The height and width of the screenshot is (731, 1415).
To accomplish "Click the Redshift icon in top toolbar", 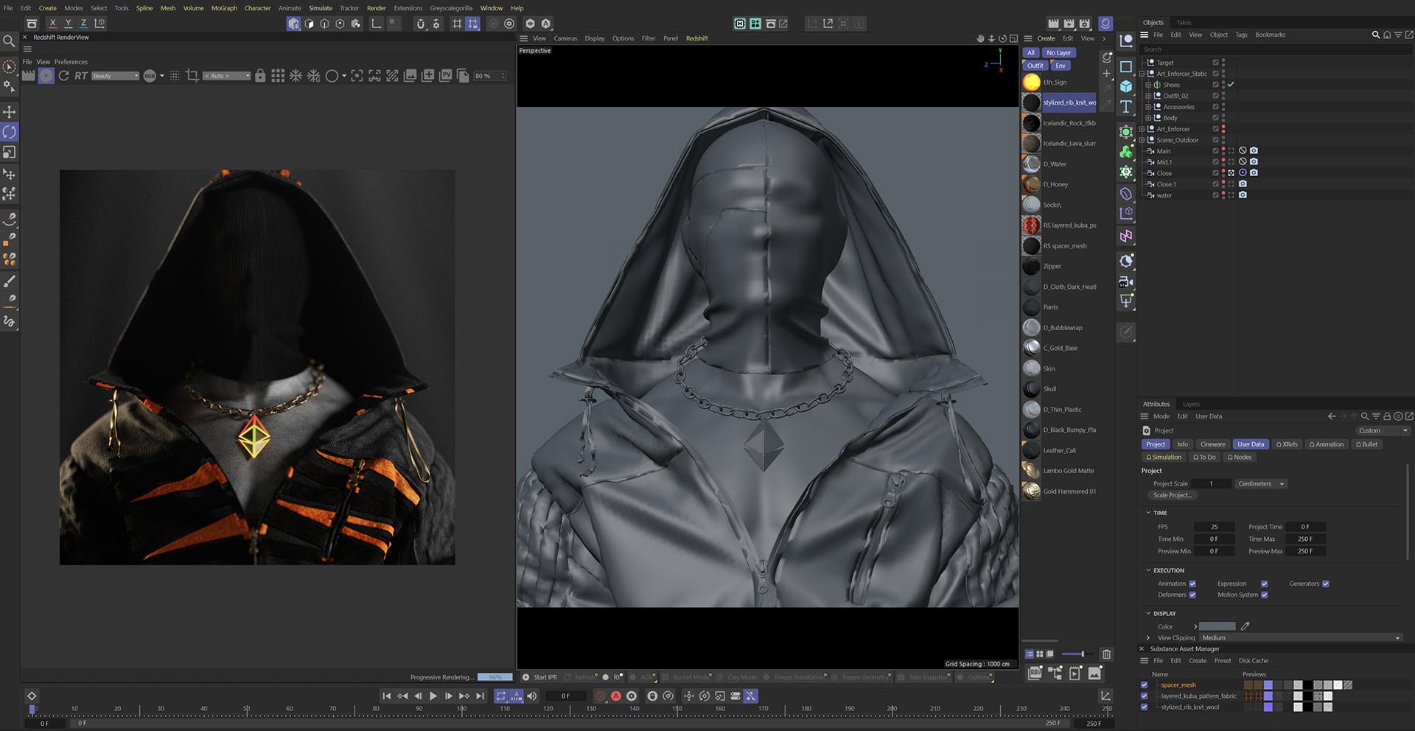I will [1105, 24].
